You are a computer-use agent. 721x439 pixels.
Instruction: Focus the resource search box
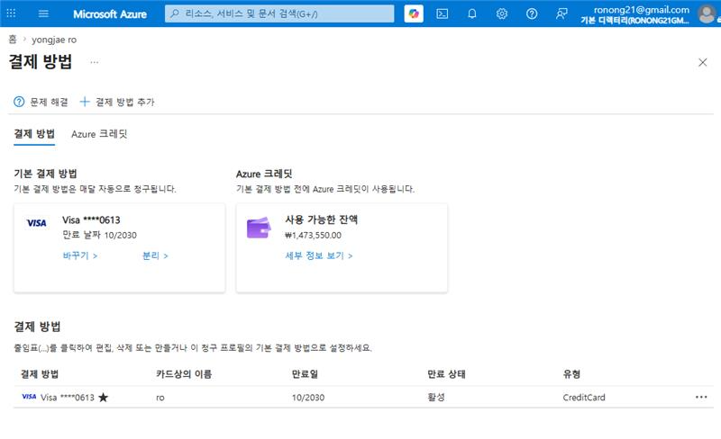279,13
